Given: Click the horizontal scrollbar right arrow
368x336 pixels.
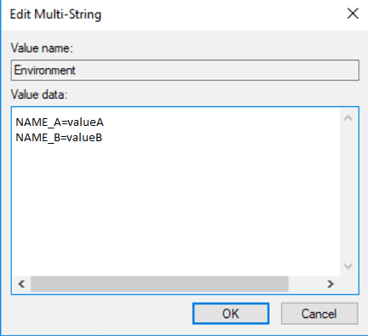Looking at the screenshot, I should [x=331, y=284].
